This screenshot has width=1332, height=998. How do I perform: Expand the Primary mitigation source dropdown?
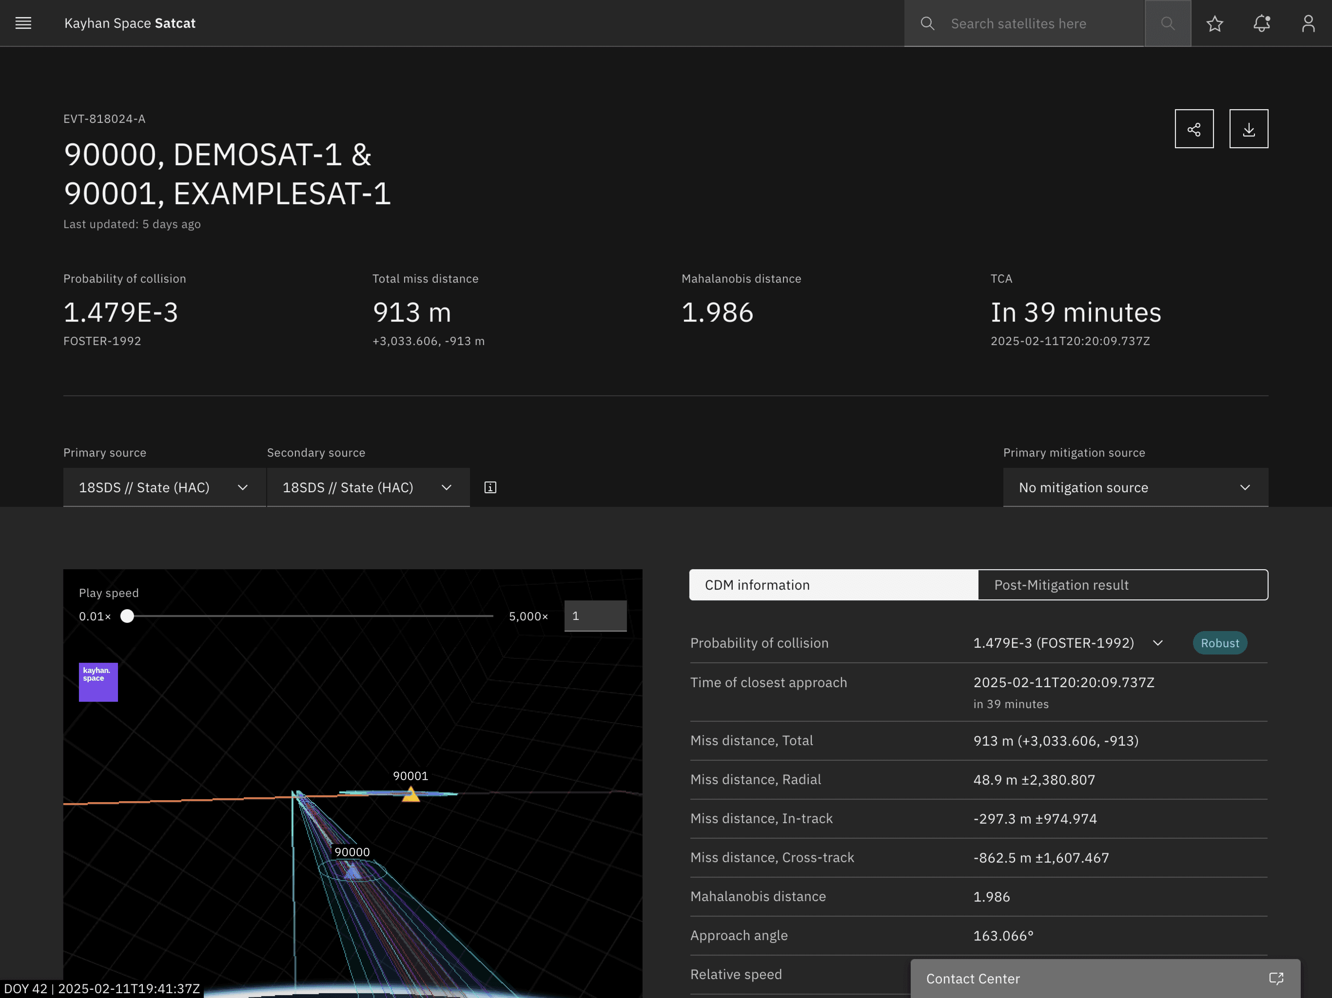coord(1135,487)
